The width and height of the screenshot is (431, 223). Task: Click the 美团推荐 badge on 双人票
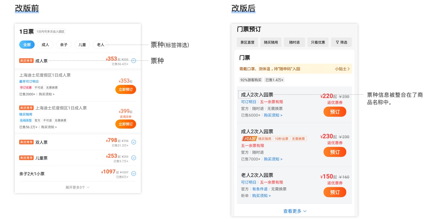point(26,142)
